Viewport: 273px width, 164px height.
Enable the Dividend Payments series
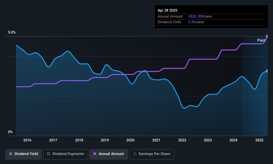[x=66, y=154]
